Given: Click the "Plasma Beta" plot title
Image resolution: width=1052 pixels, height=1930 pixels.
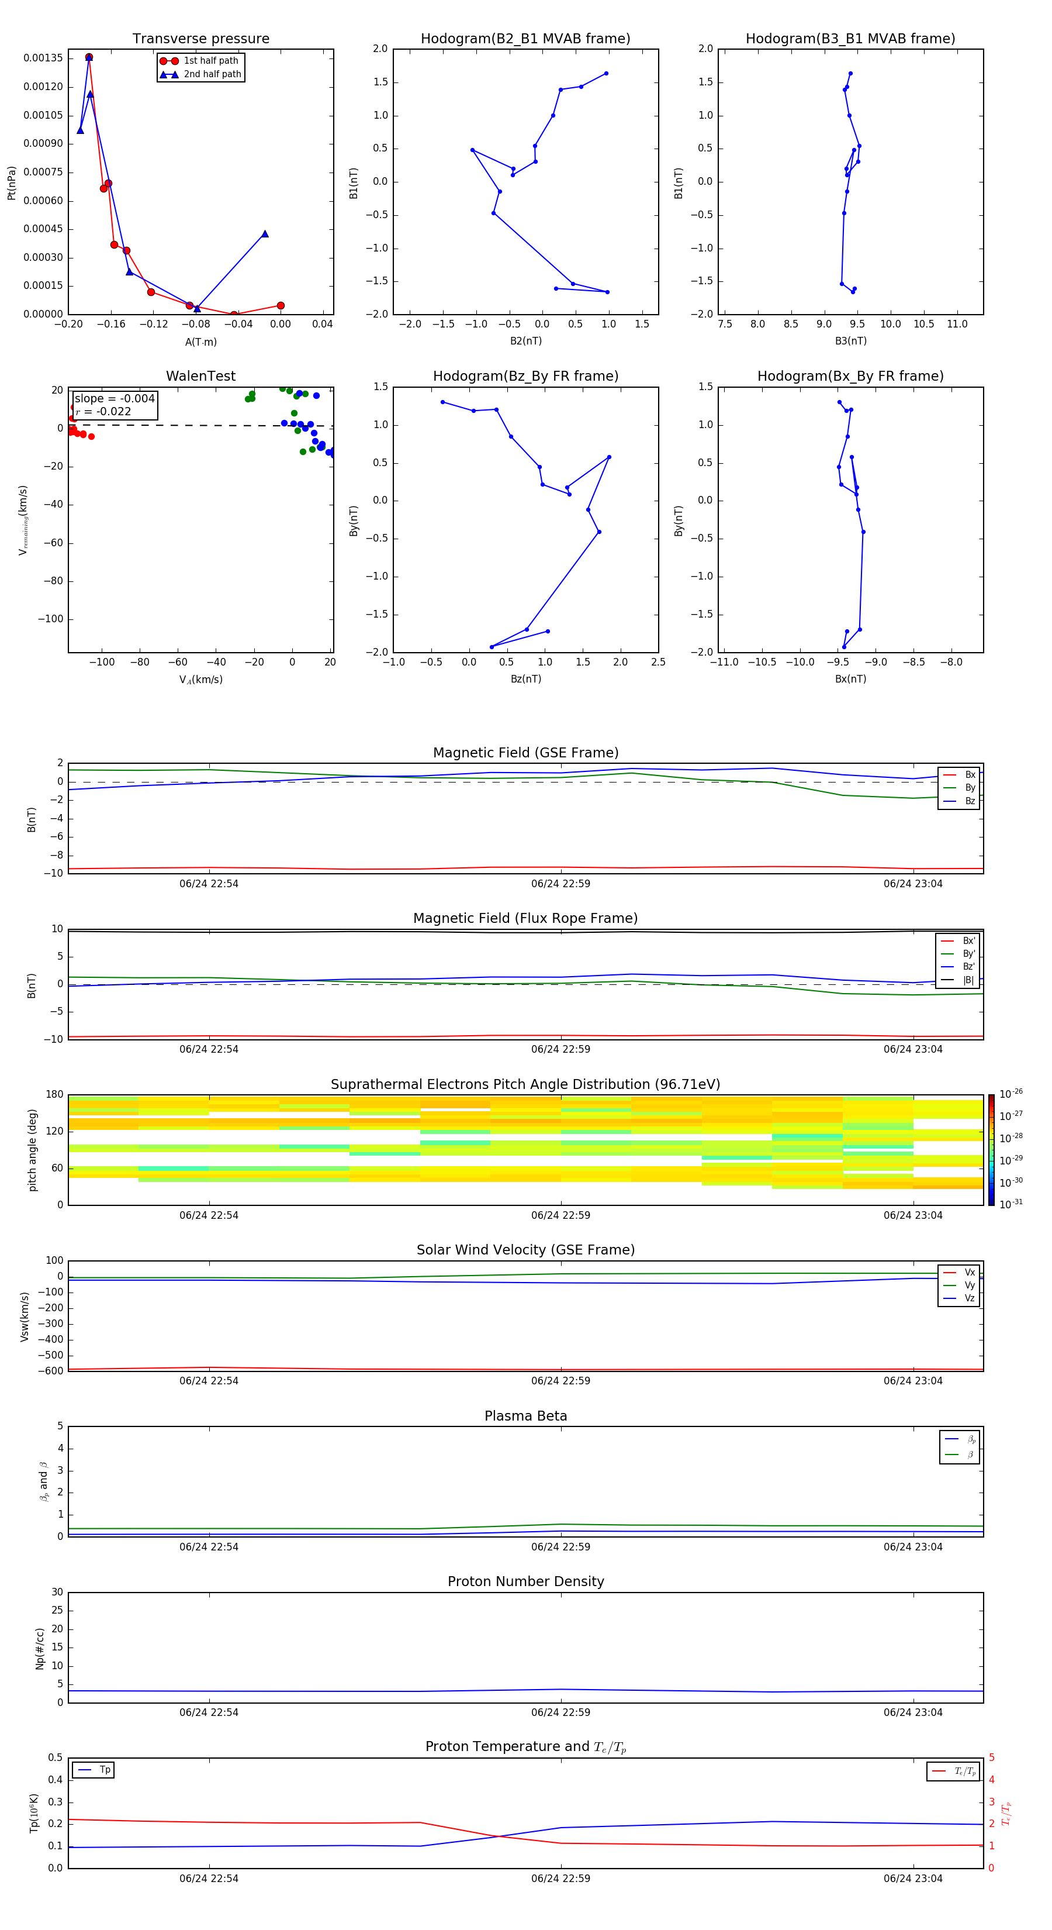Looking at the screenshot, I should click(x=525, y=1416).
